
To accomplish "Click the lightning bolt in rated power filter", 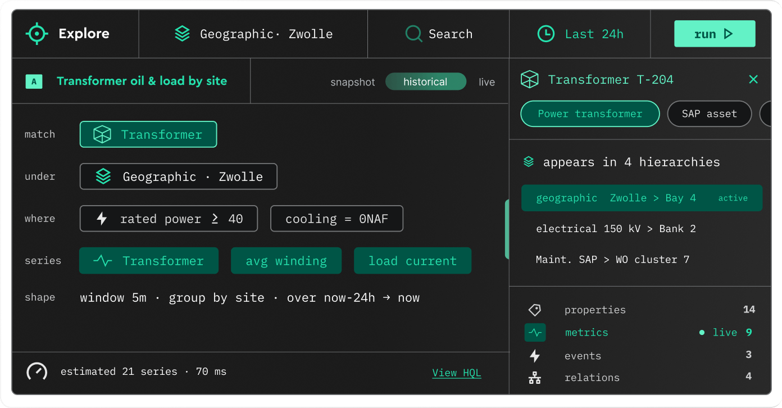I will [x=102, y=219].
